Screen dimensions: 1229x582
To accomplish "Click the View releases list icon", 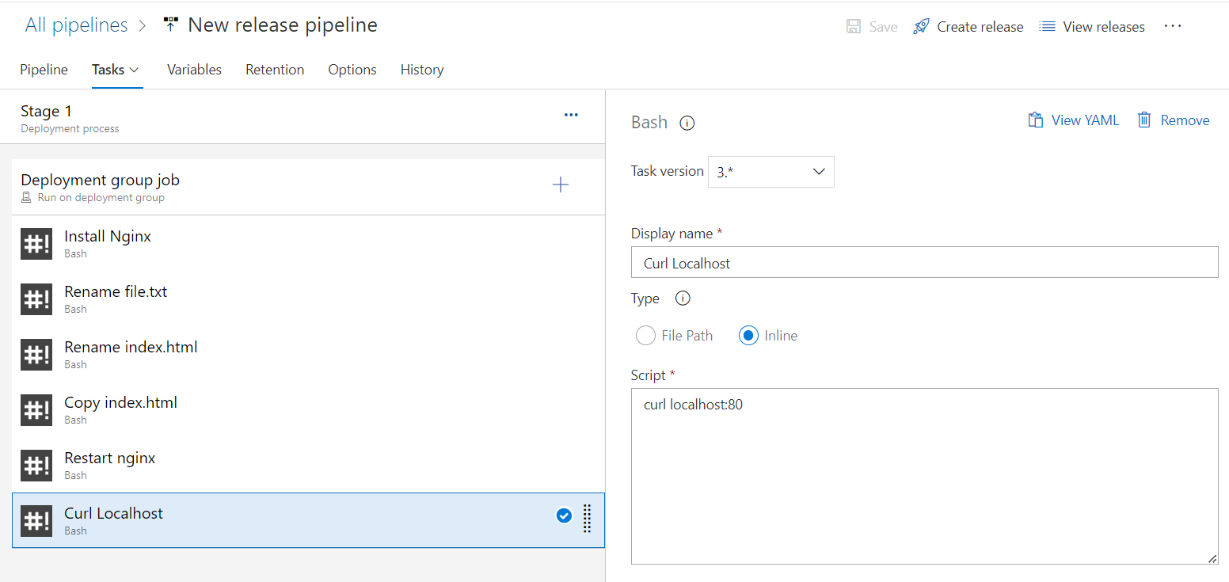I will pos(1047,27).
